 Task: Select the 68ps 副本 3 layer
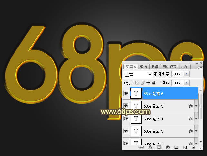160,131
